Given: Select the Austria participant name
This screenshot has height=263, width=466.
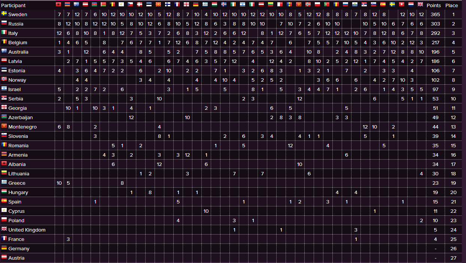Looking at the screenshot, I should (x=16, y=258).
